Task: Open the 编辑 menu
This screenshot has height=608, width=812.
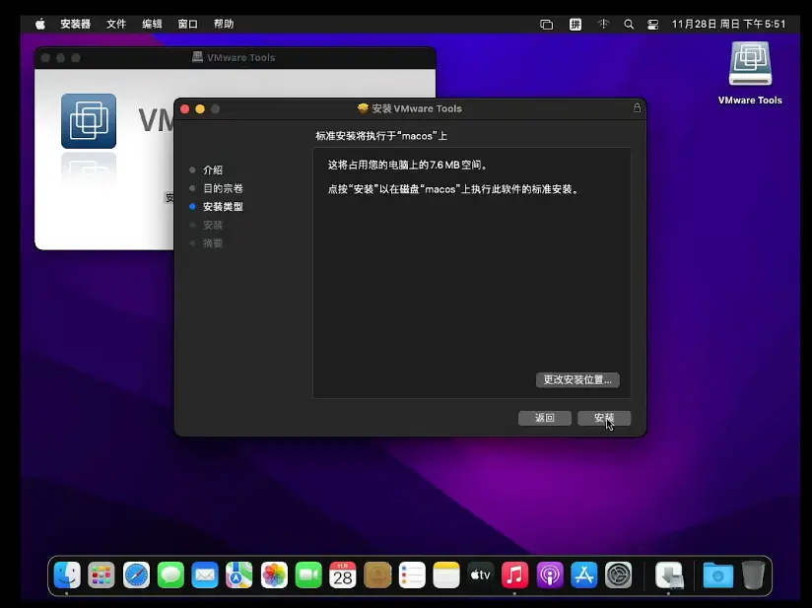Action: [152, 24]
